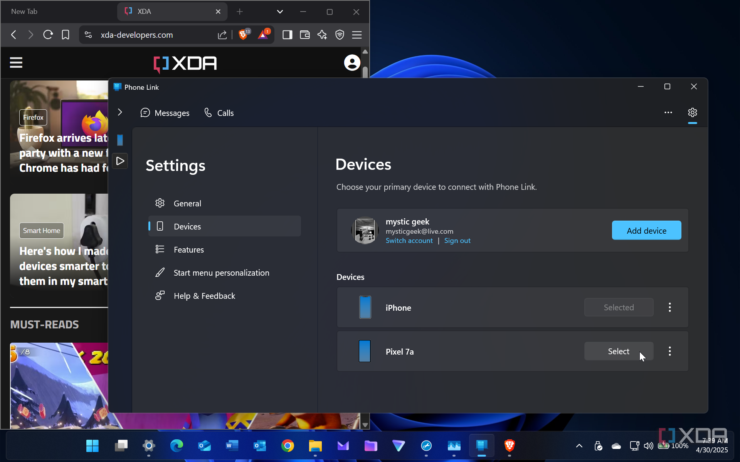
Task: Click the play icon in Phone Link sidebar
Action: pos(120,161)
